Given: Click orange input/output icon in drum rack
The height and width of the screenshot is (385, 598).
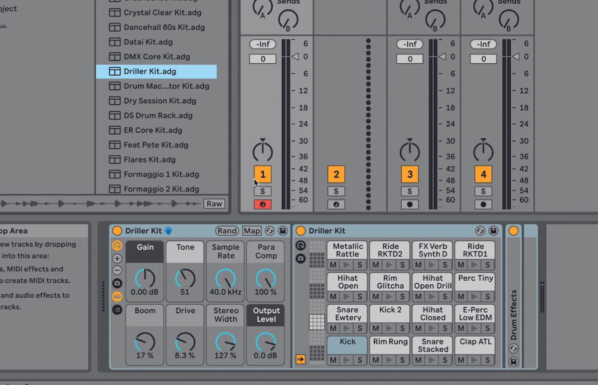Looking at the screenshot, I should [x=300, y=359].
